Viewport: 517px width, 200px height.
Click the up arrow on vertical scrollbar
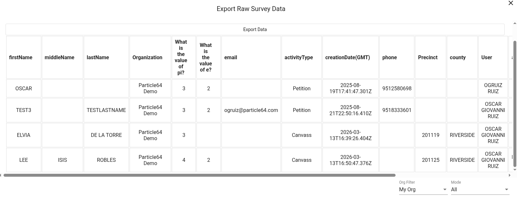point(515,23)
